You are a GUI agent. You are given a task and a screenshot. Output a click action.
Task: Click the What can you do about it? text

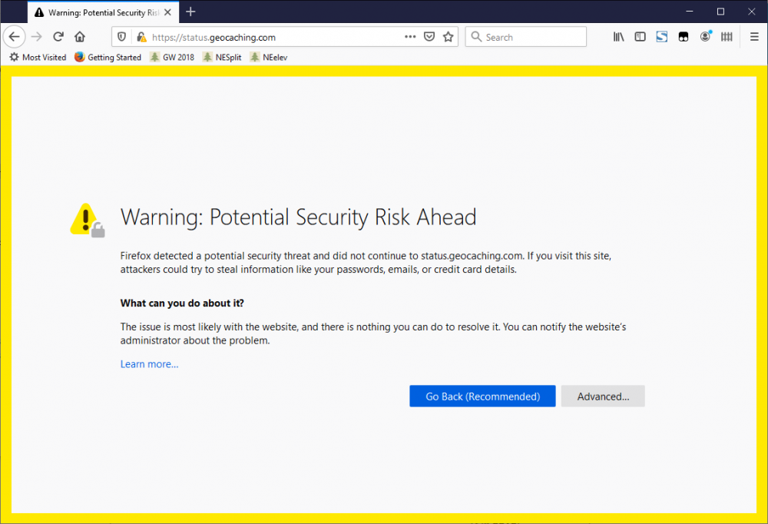182,303
